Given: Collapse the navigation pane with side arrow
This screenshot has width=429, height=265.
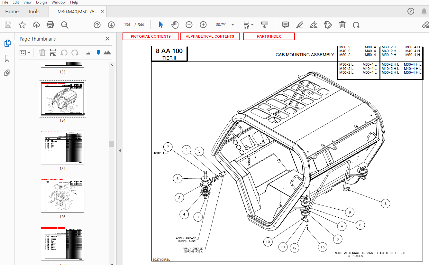Looking at the screenshot, I should pyautogui.click(x=119, y=150).
